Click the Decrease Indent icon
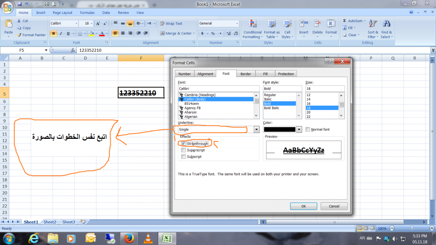 tap(139, 34)
